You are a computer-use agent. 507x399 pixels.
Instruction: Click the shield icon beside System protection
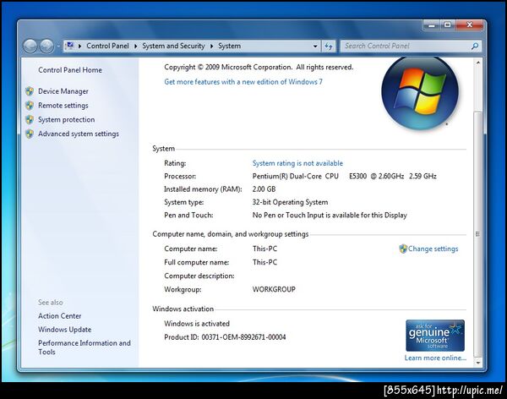(x=30, y=120)
